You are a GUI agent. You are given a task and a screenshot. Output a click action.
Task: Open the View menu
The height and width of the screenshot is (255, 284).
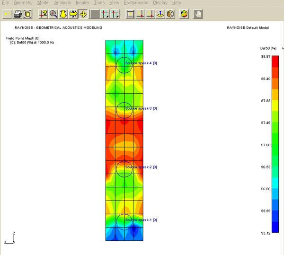(114, 3)
